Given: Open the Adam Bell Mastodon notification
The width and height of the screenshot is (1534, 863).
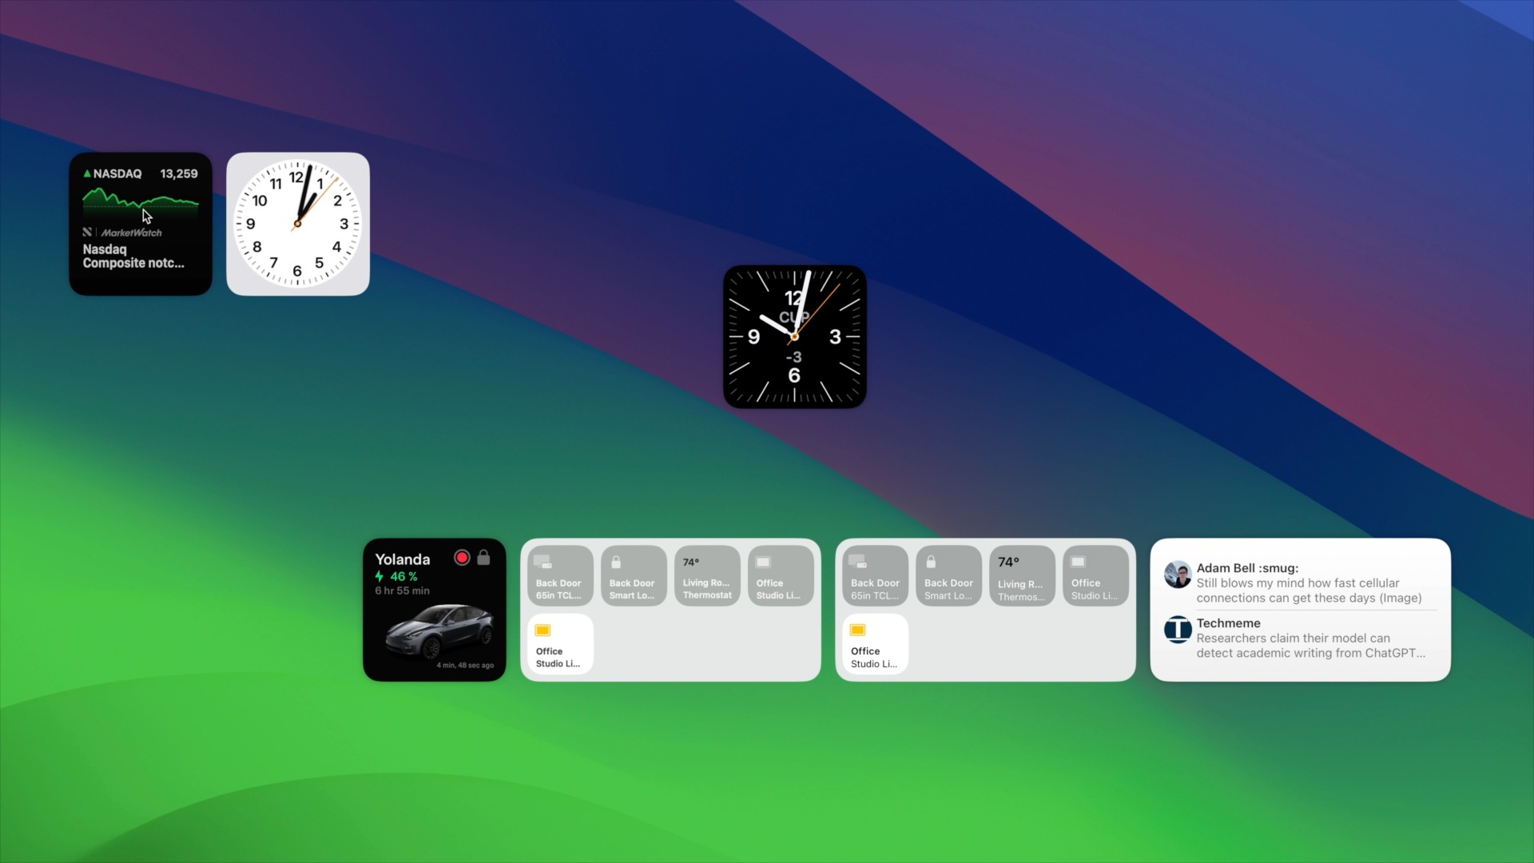Looking at the screenshot, I should pyautogui.click(x=1300, y=582).
